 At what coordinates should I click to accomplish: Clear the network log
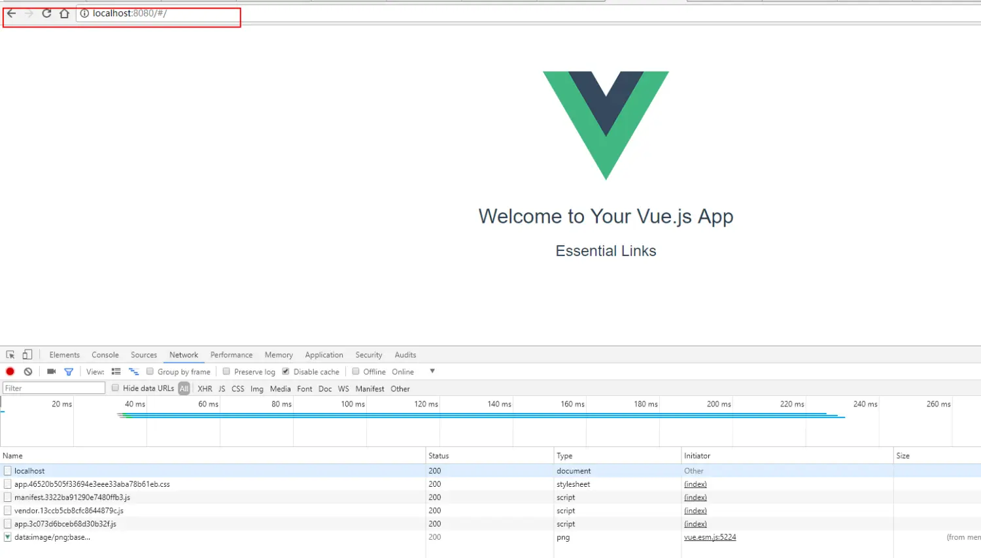28,371
